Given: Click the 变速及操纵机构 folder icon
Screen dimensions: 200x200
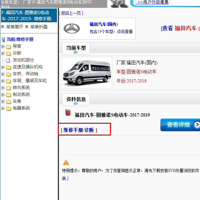Looking at the screenshot, I should coord(9,67).
